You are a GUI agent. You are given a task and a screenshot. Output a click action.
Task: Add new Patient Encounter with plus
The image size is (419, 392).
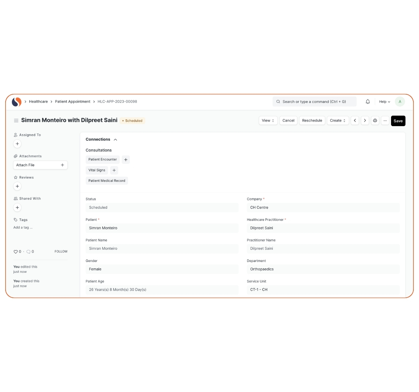[126, 160]
